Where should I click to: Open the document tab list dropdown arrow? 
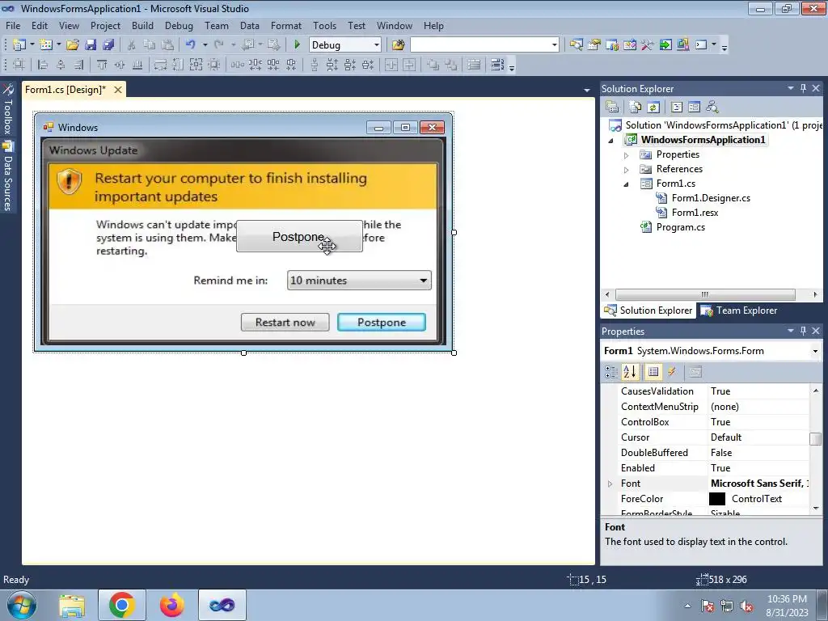[587, 91]
